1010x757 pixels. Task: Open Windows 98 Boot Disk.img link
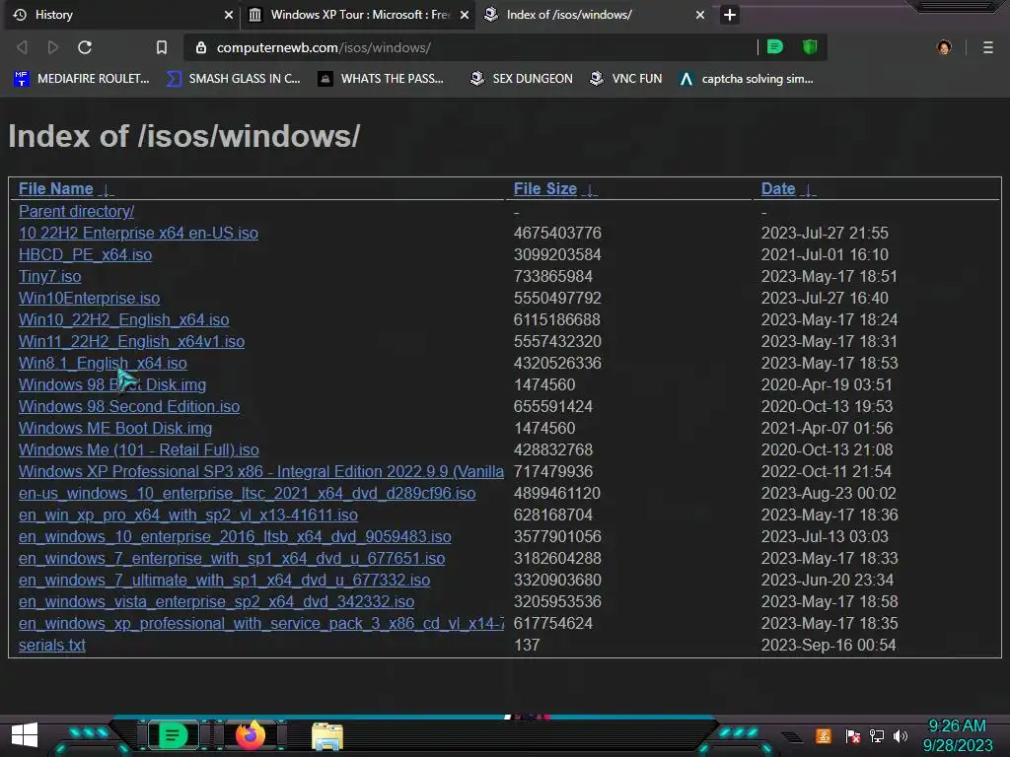click(x=112, y=385)
